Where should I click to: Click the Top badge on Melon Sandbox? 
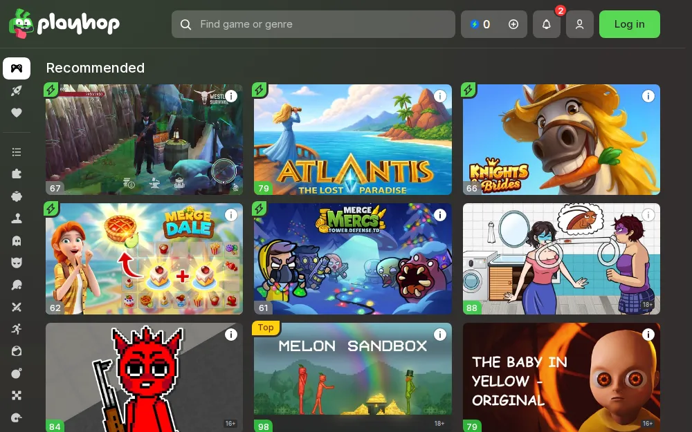(266, 328)
